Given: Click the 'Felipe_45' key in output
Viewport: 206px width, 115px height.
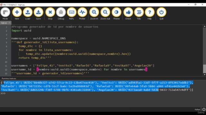Looking at the screenshot, I should tap(12, 83).
